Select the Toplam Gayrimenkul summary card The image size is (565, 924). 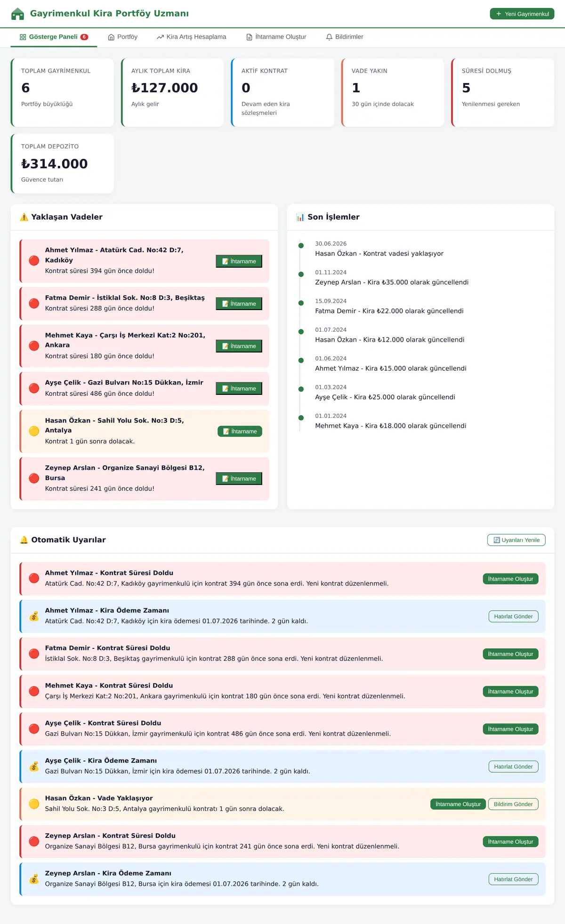coord(62,92)
